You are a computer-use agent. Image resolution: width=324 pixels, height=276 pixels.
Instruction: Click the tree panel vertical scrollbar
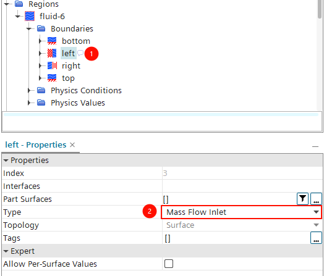click(320, 9)
